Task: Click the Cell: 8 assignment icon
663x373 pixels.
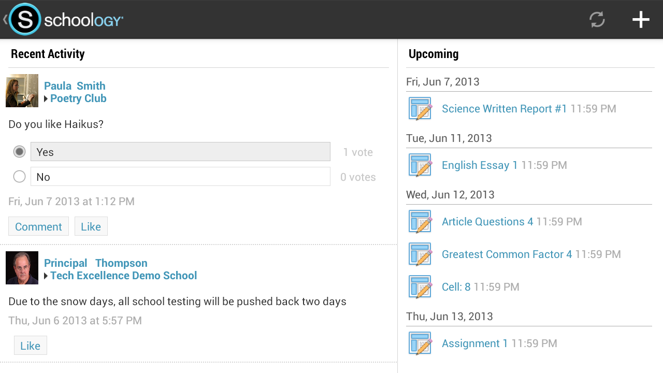Action: coord(420,286)
